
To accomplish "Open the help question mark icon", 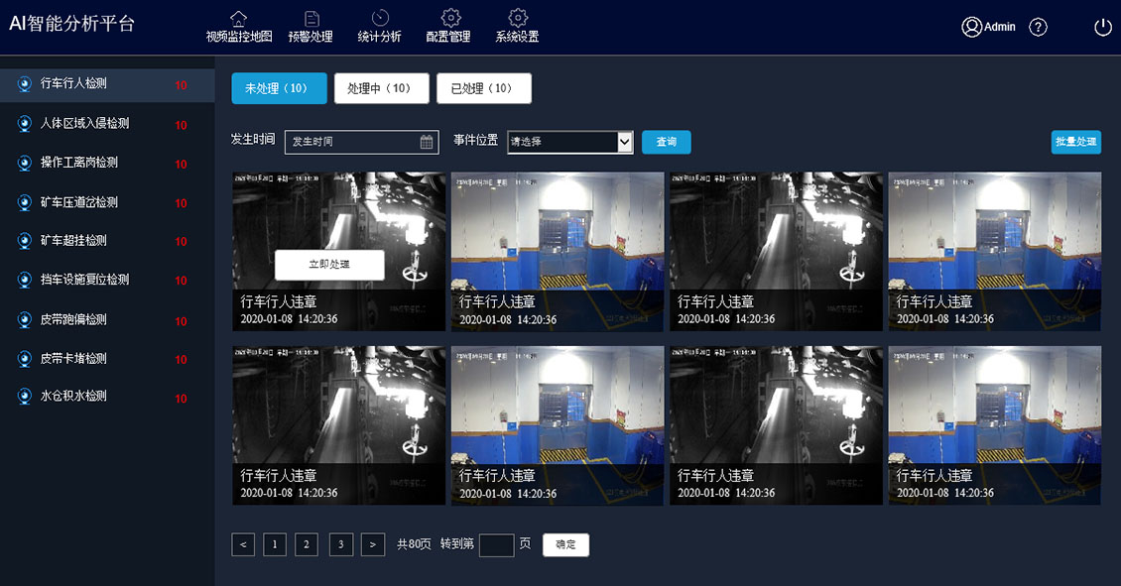I will pos(1038,27).
